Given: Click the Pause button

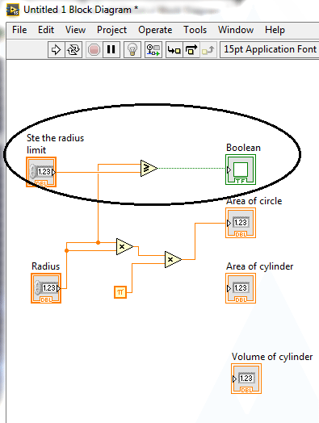Looking at the screenshot, I should pos(111,49).
